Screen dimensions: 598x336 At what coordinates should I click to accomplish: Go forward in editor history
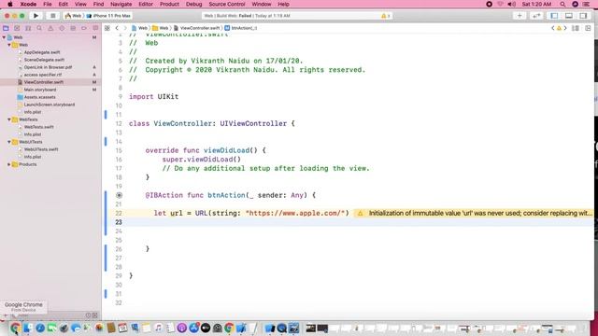124,28
